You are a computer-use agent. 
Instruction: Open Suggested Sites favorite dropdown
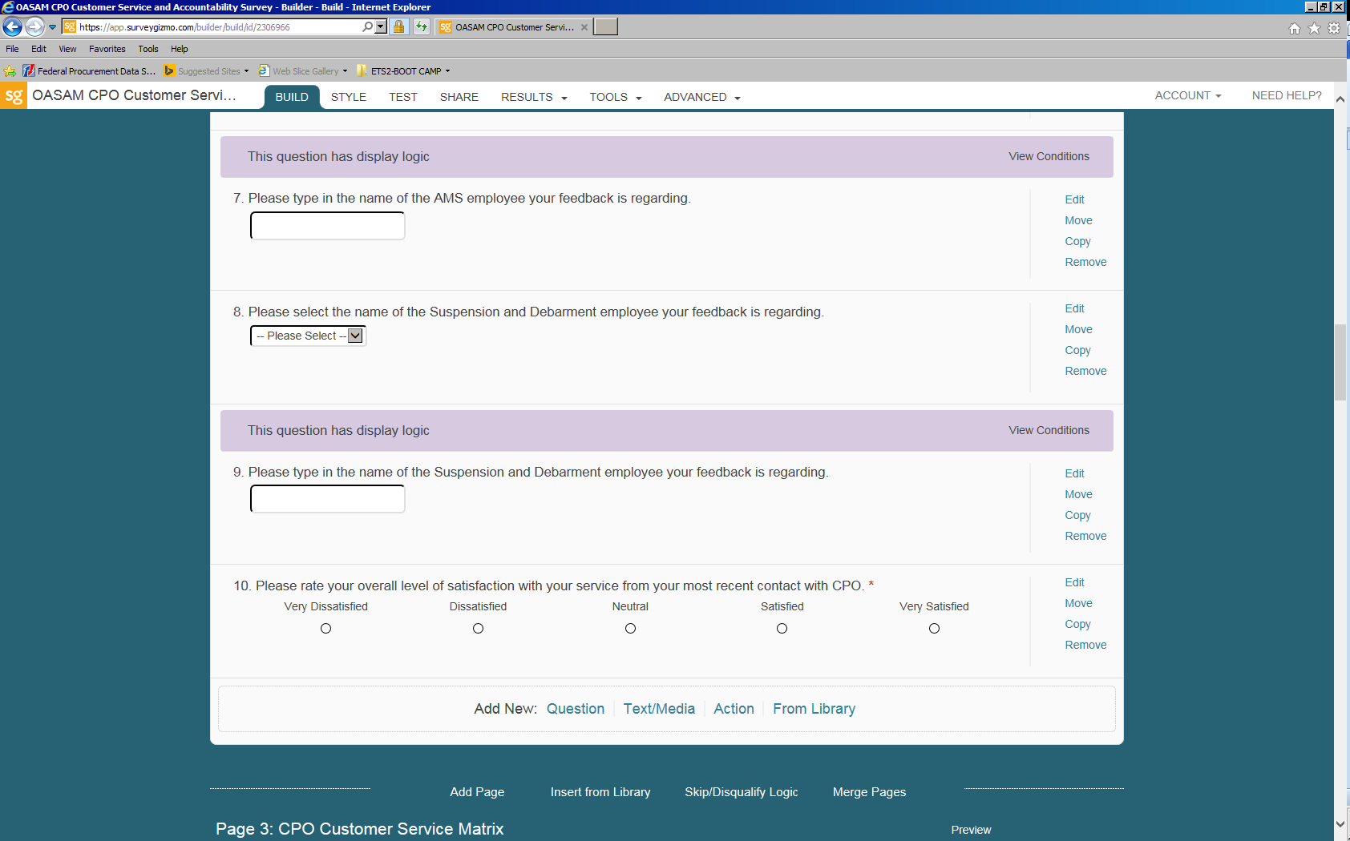pos(206,71)
